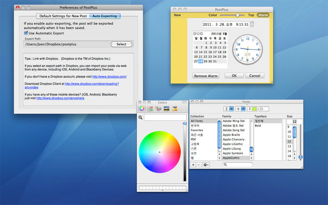Click the font search field in Fonts
328x205 pixels.
click(238, 165)
